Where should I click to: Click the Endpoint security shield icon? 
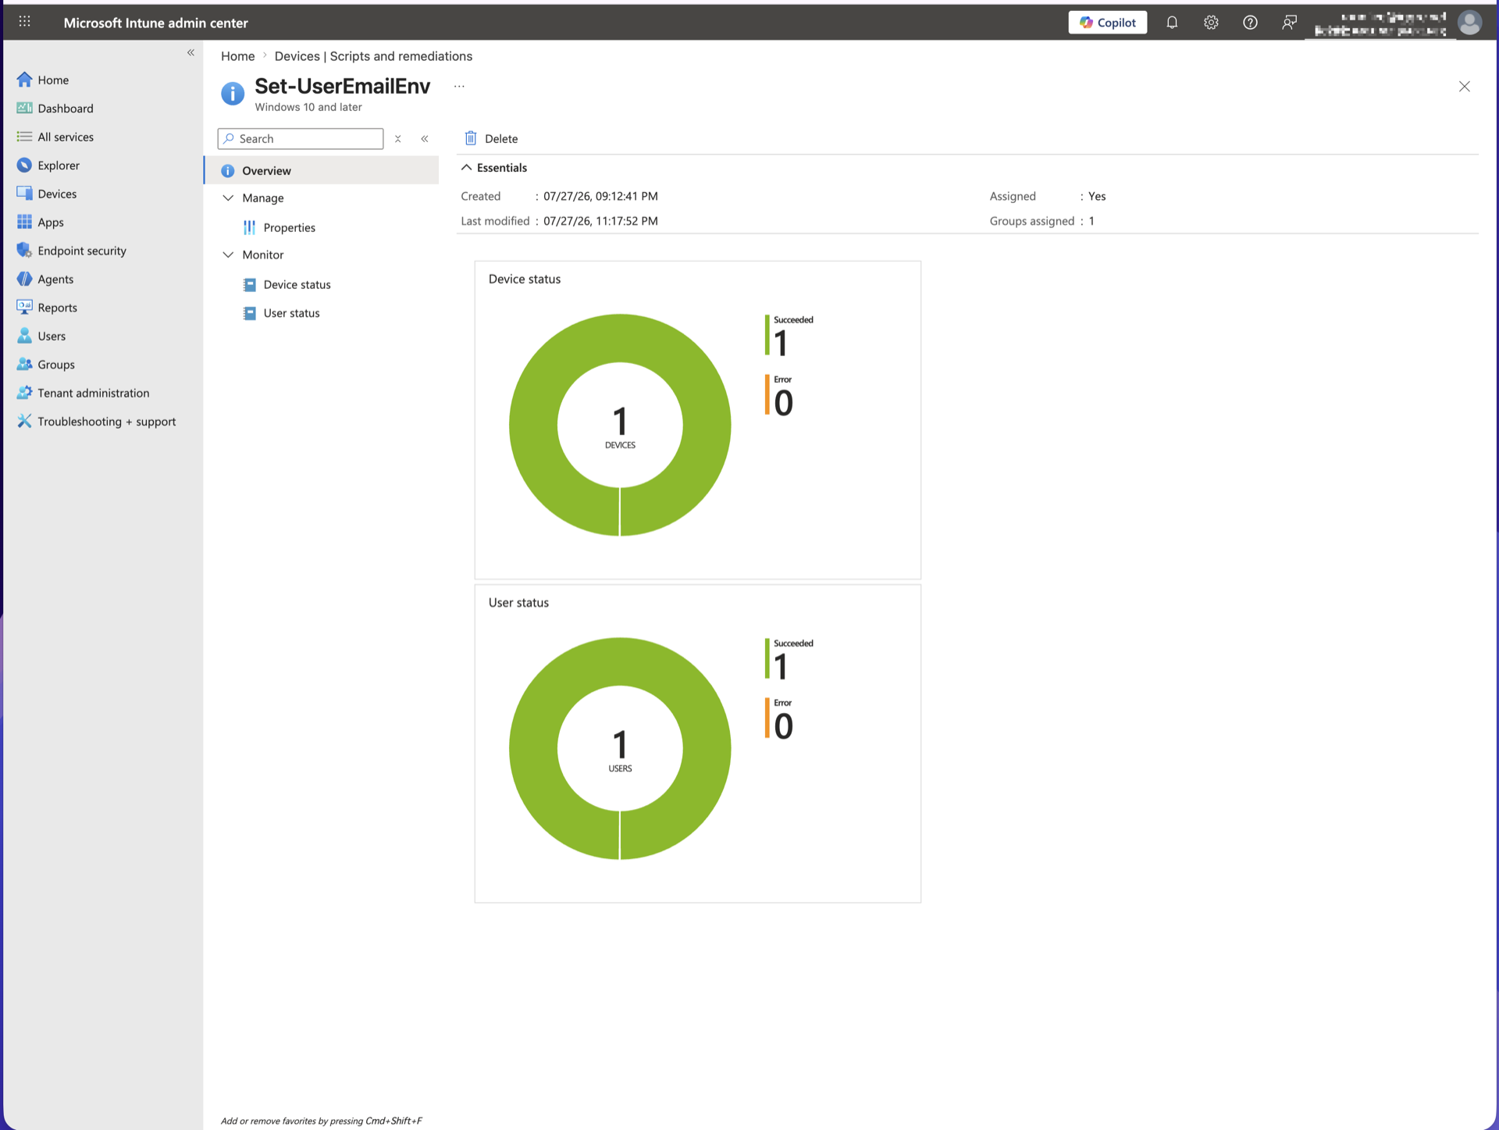[x=24, y=251]
